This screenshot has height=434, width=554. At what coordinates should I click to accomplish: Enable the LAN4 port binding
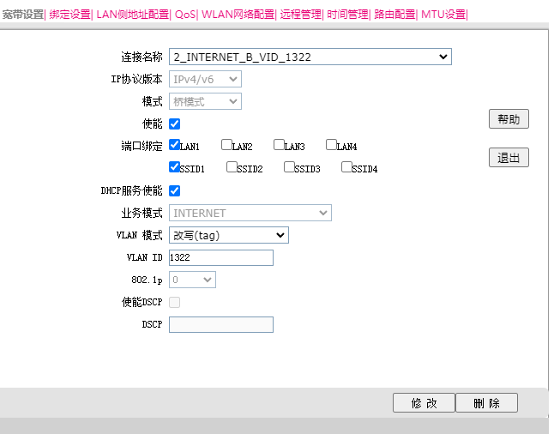pos(331,145)
